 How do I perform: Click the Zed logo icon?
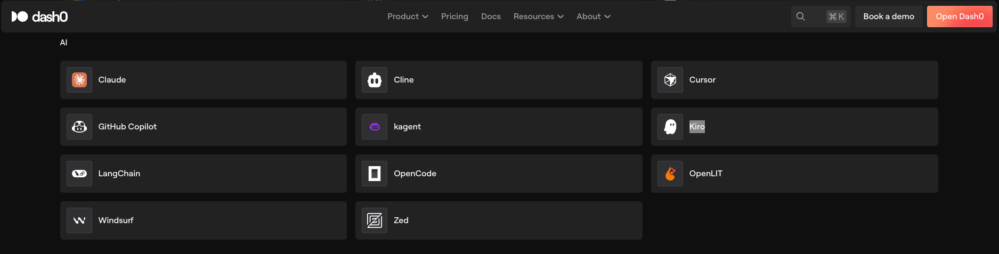[375, 220]
